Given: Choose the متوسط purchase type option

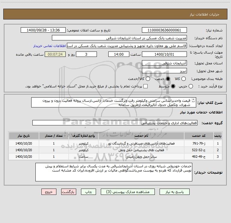Looking at the screenshot, I should point(173,86).
